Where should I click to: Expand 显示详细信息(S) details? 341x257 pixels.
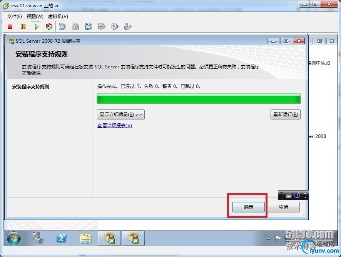coord(121,114)
